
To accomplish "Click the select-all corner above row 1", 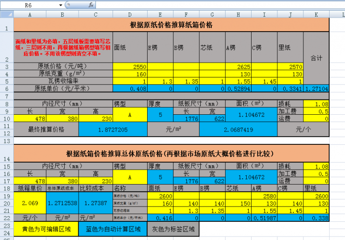I will (6, 14).
